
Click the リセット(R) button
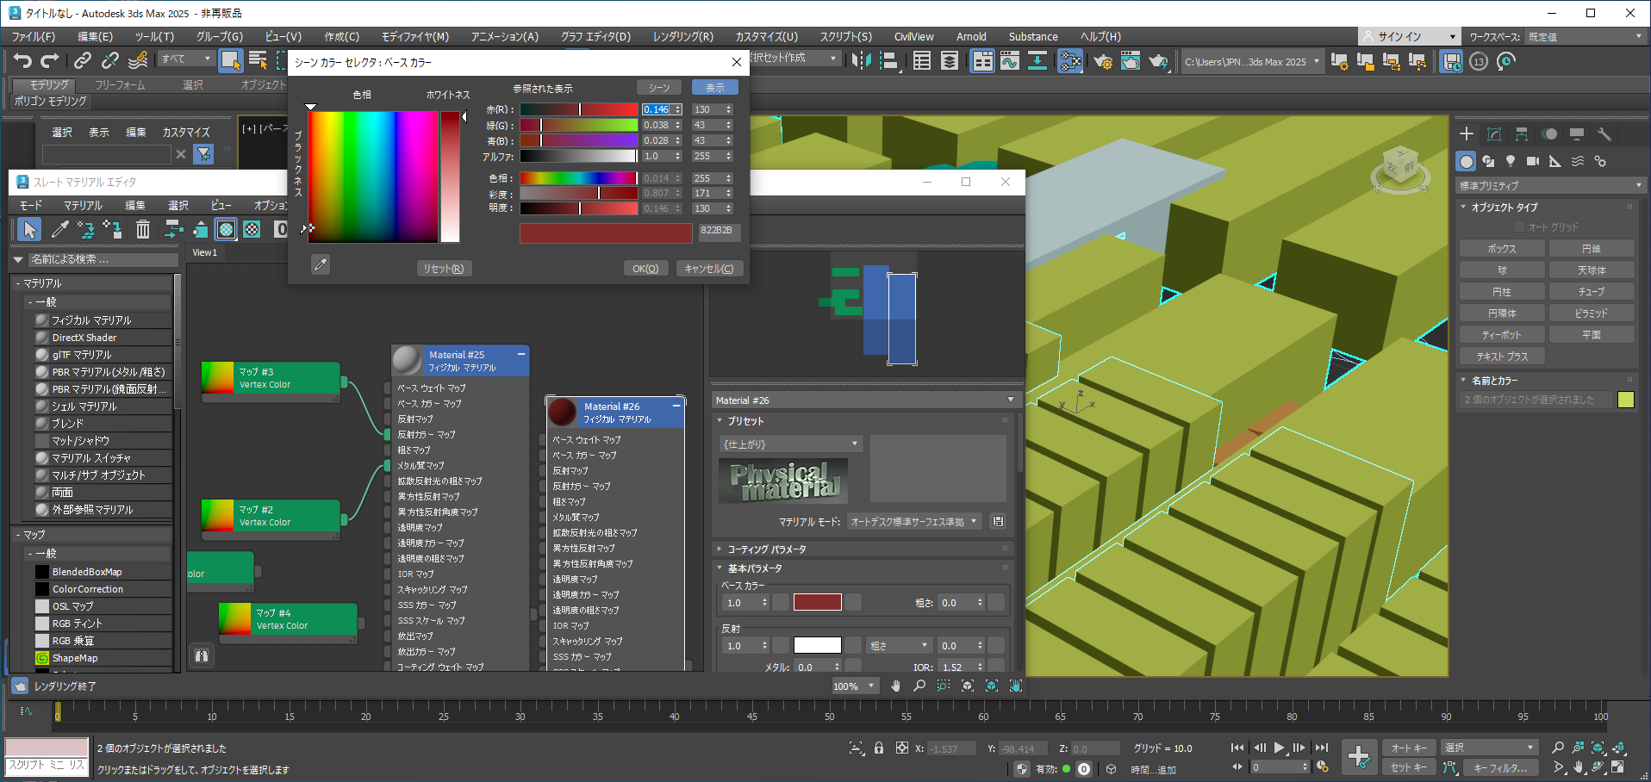coord(444,269)
